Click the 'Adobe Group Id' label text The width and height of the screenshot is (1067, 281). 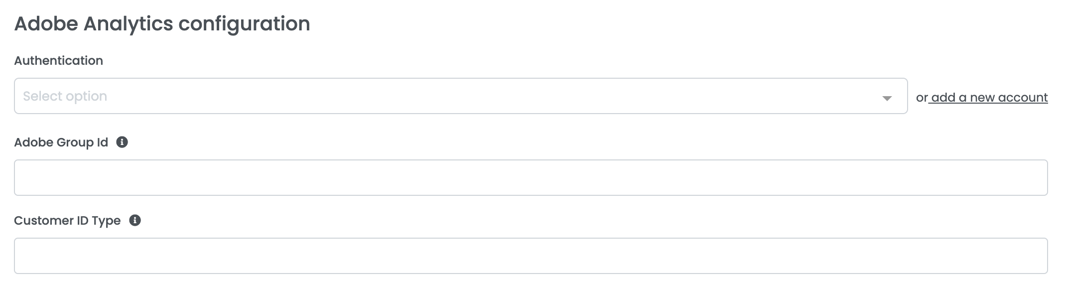coord(61,142)
